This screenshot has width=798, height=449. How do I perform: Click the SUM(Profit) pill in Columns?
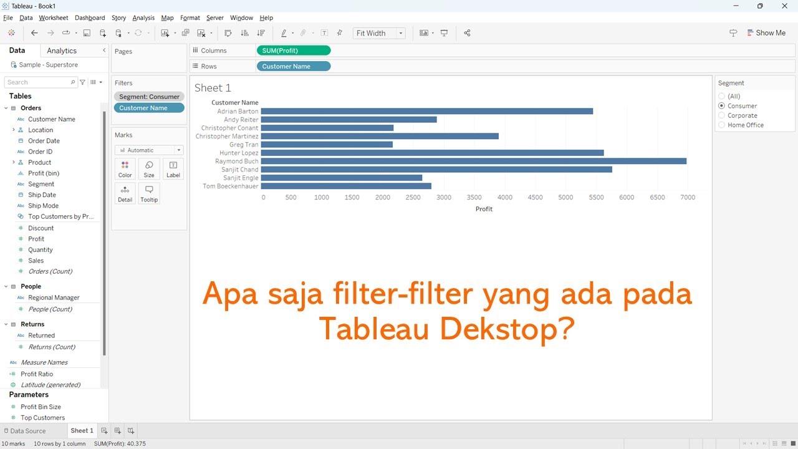(x=293, y=51)
